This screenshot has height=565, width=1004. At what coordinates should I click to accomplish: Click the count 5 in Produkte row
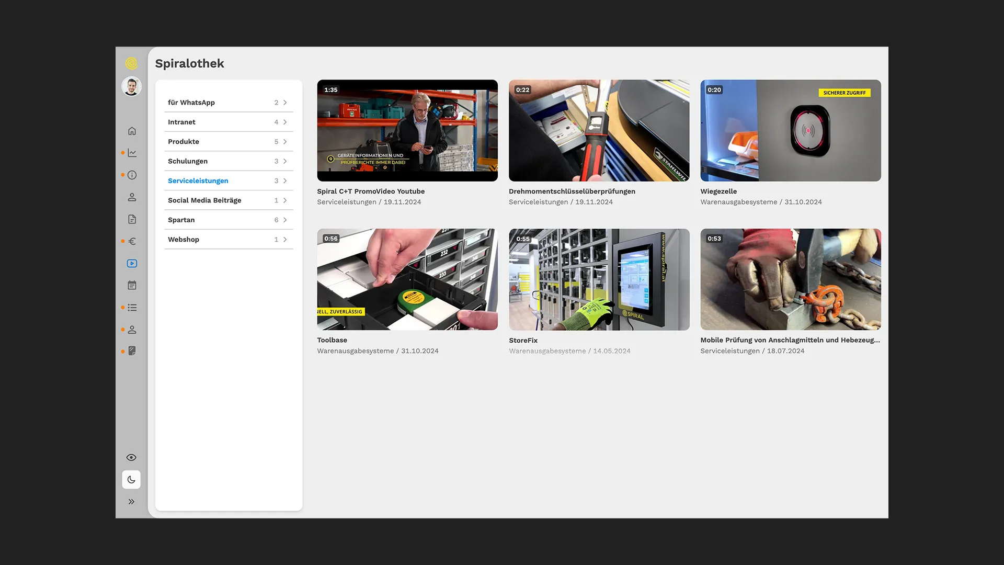point(276,142)
